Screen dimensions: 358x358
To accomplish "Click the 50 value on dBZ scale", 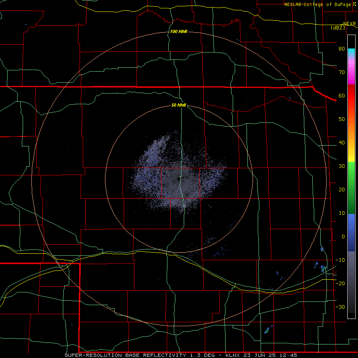I will [x=342, y=119].
